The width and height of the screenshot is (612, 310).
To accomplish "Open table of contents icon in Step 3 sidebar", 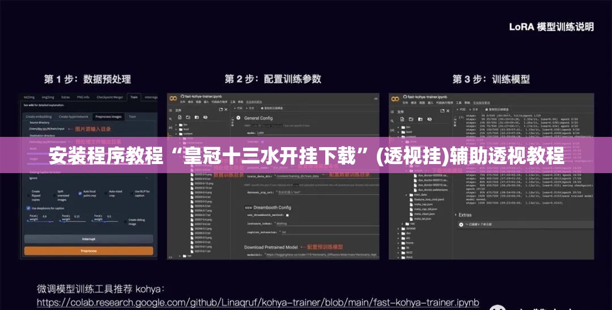I will 393,112.
